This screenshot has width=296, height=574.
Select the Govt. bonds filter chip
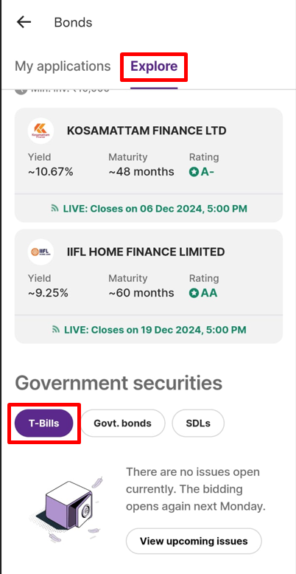[122, 423]
